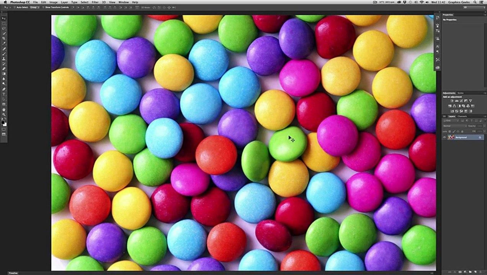Click the foreground color swatch
This screenshot has height=275, width=487.
(3, 123)
